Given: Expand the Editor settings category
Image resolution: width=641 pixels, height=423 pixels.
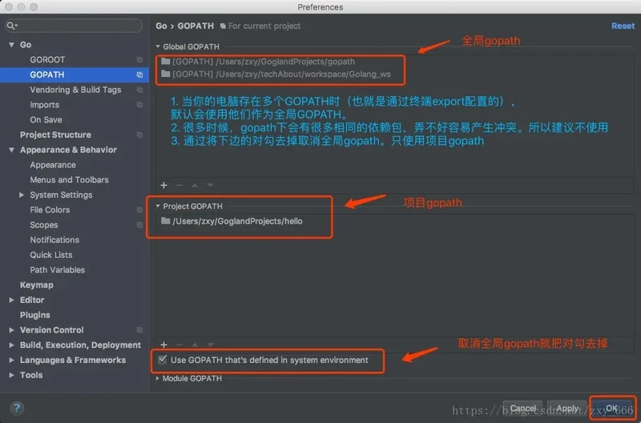Looking at the screenshot, I should [11, 300].
